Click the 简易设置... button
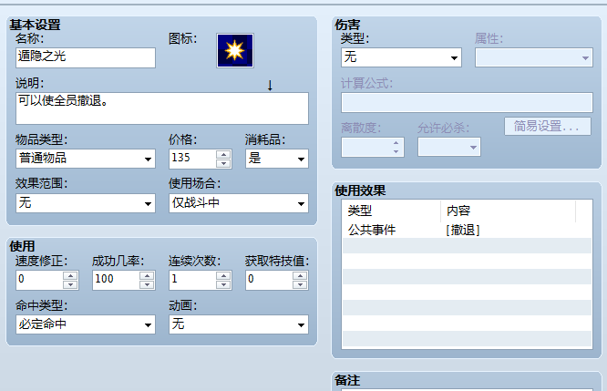 (x=548, y=126)
